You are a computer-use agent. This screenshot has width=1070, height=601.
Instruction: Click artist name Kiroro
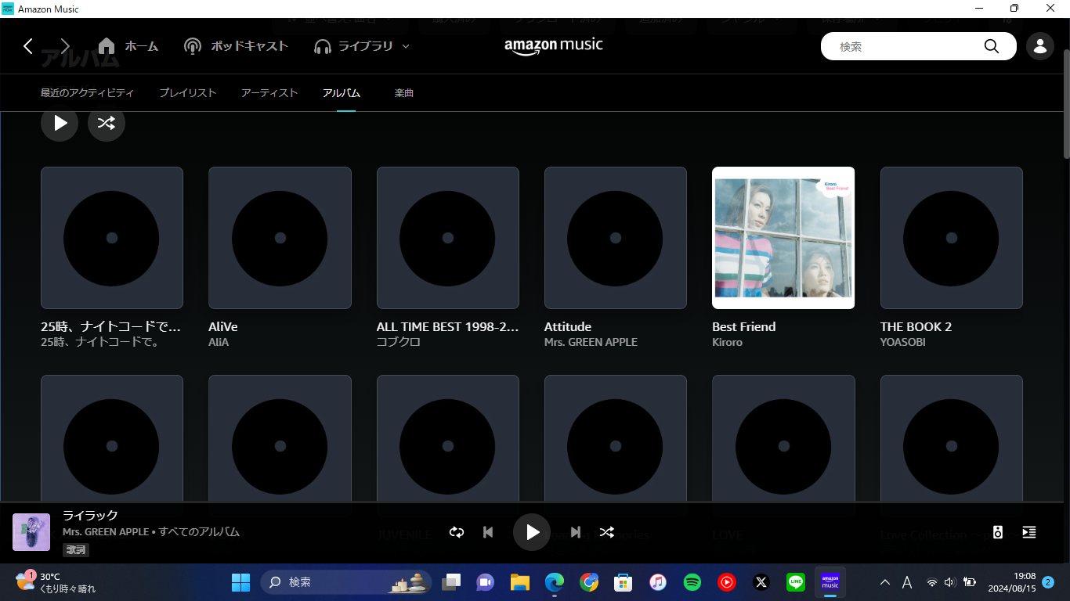coord(727,342)
